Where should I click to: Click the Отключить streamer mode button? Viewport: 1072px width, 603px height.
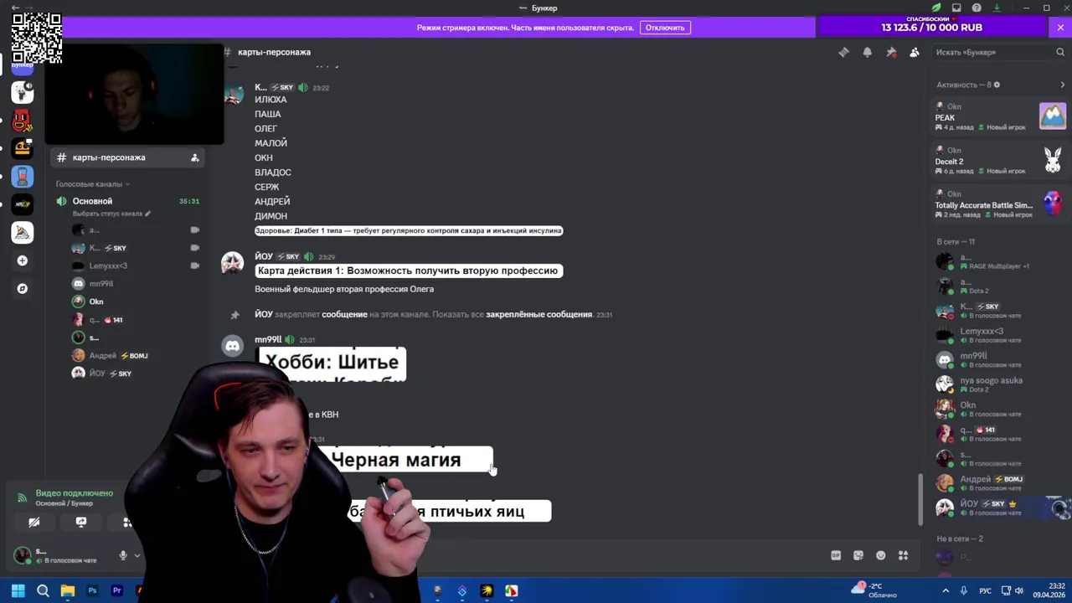(665, 28)
